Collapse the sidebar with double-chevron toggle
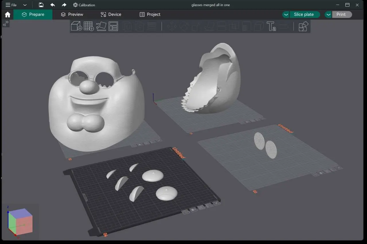Image resolution: width=367 pixels, height=244 pixels. 6,23
